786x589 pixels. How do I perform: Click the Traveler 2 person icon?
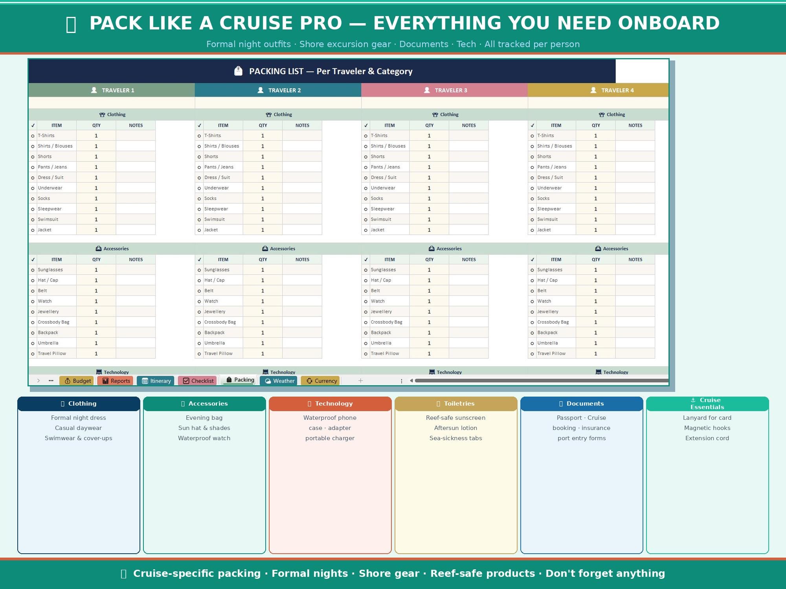260,90
